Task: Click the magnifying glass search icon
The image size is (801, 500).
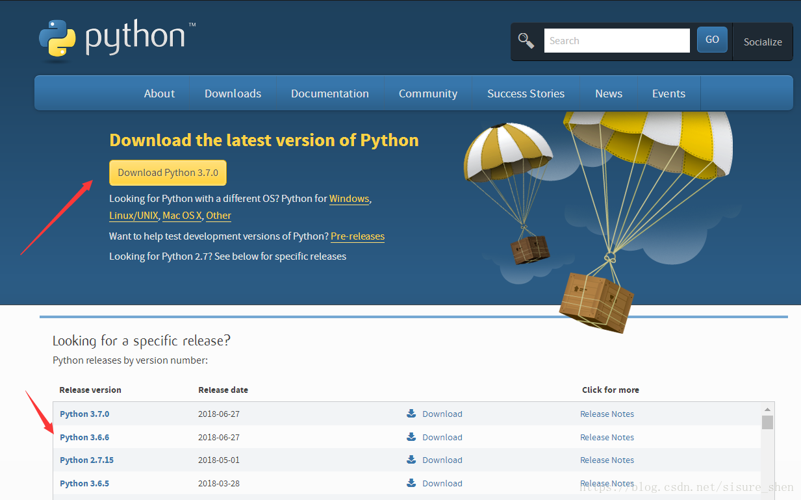Action: point(526,41)
